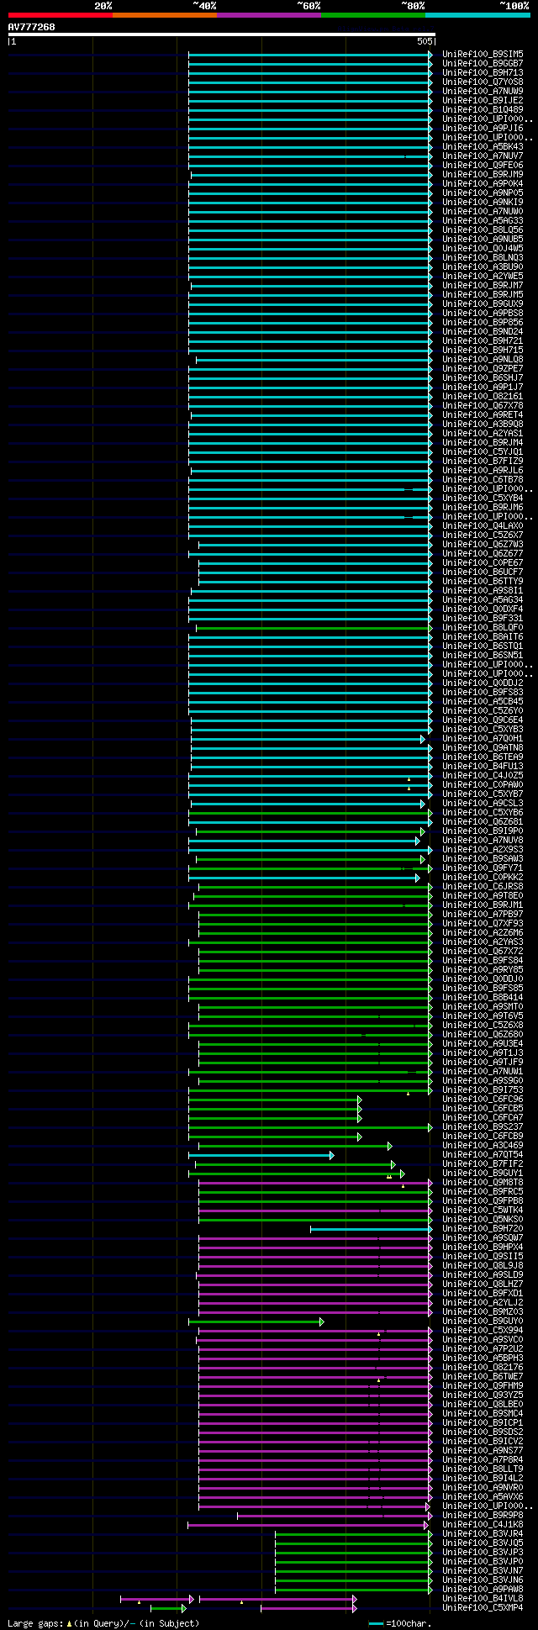Click the UniRef100_A9RET4 hit label

click(483, 414)
